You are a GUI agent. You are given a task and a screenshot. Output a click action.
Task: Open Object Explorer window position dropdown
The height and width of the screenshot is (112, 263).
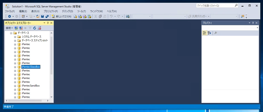[45, 23]
